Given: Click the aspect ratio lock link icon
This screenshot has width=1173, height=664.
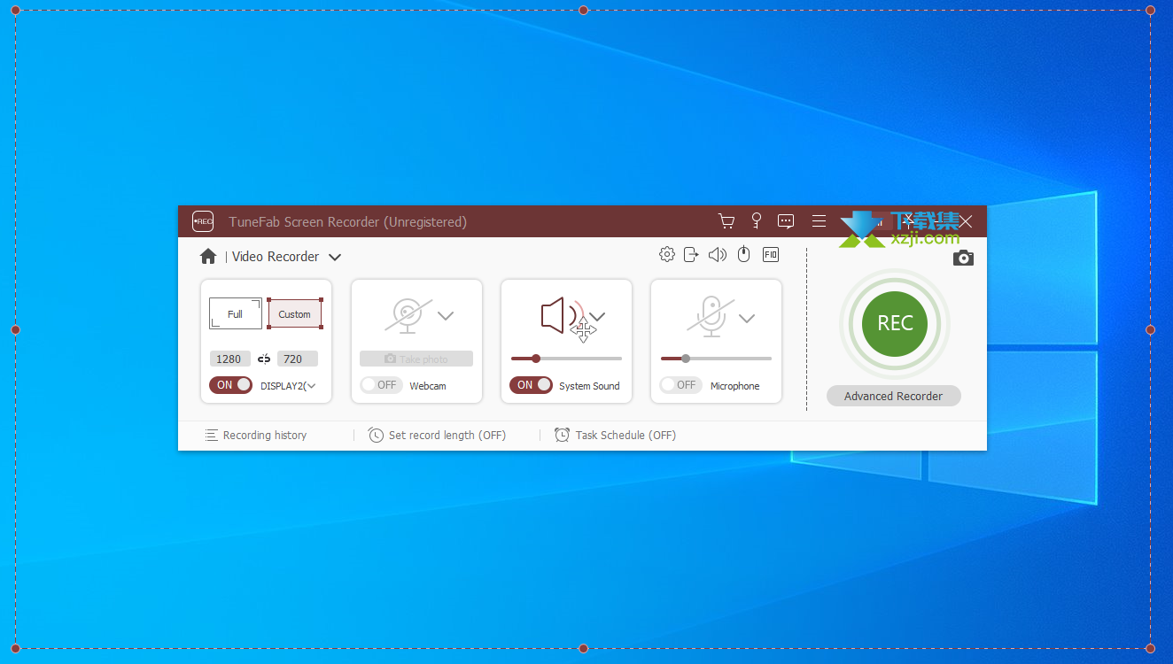Looking at the screenshot, I should pos(264,359).
